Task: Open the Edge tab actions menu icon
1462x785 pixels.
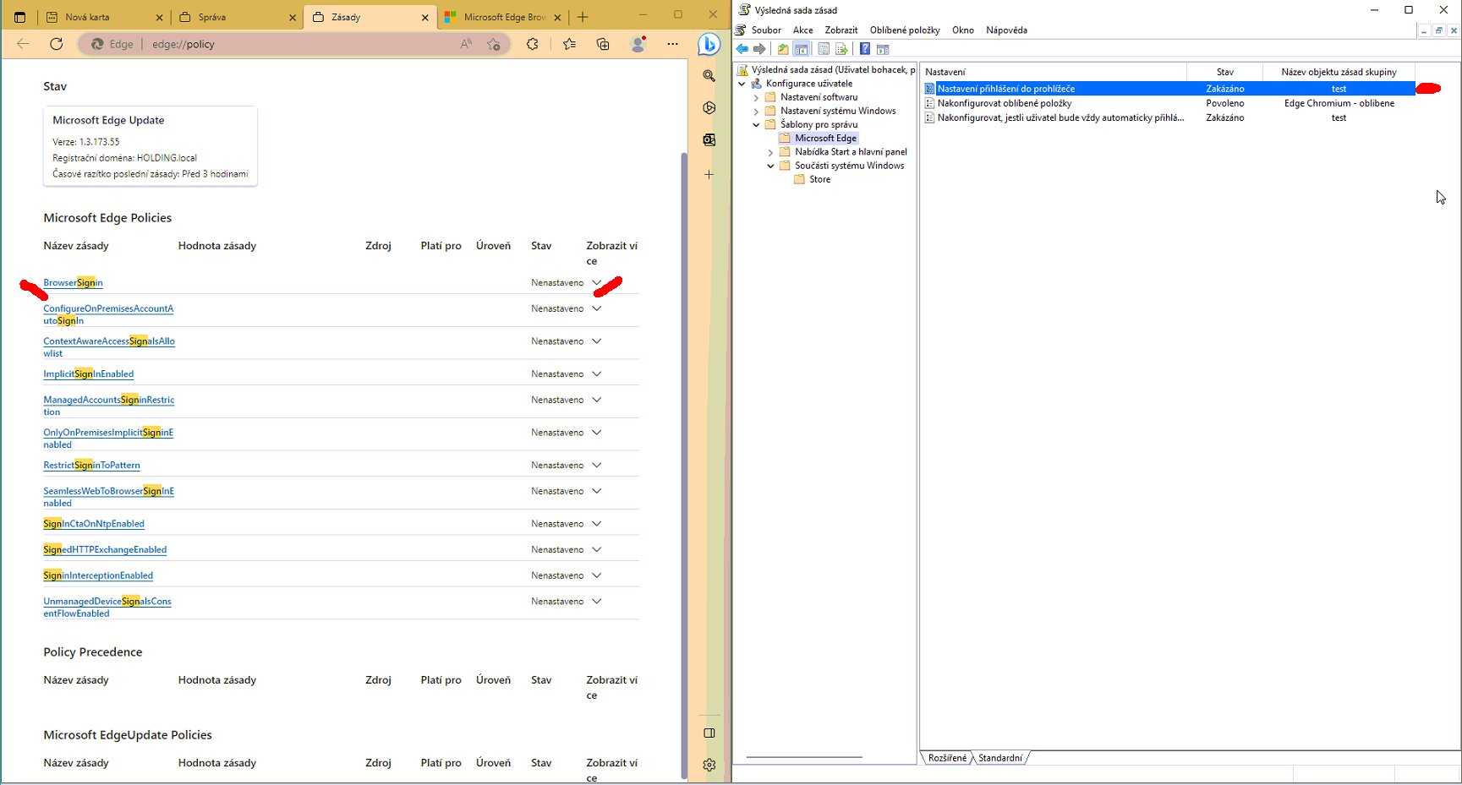Action: (19, 17)
